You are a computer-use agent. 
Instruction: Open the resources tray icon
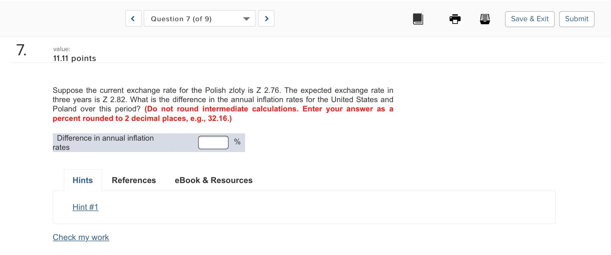(x=485, y=19)
